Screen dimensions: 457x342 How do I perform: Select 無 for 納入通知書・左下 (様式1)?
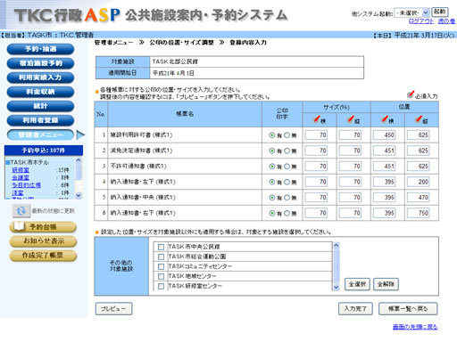point(287,182)
